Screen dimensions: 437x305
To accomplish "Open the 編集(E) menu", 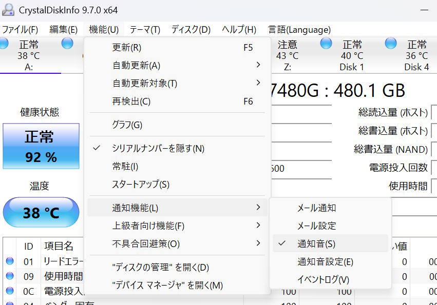I will click(x=64, y=30).
